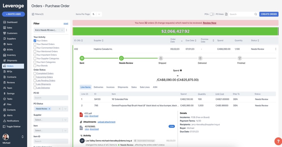Image resolution: width=282 pixels, height=147 pixels.
Task: Open Kris's Needs Review saved filter dropdown
Action: click(x=49, y=30)
